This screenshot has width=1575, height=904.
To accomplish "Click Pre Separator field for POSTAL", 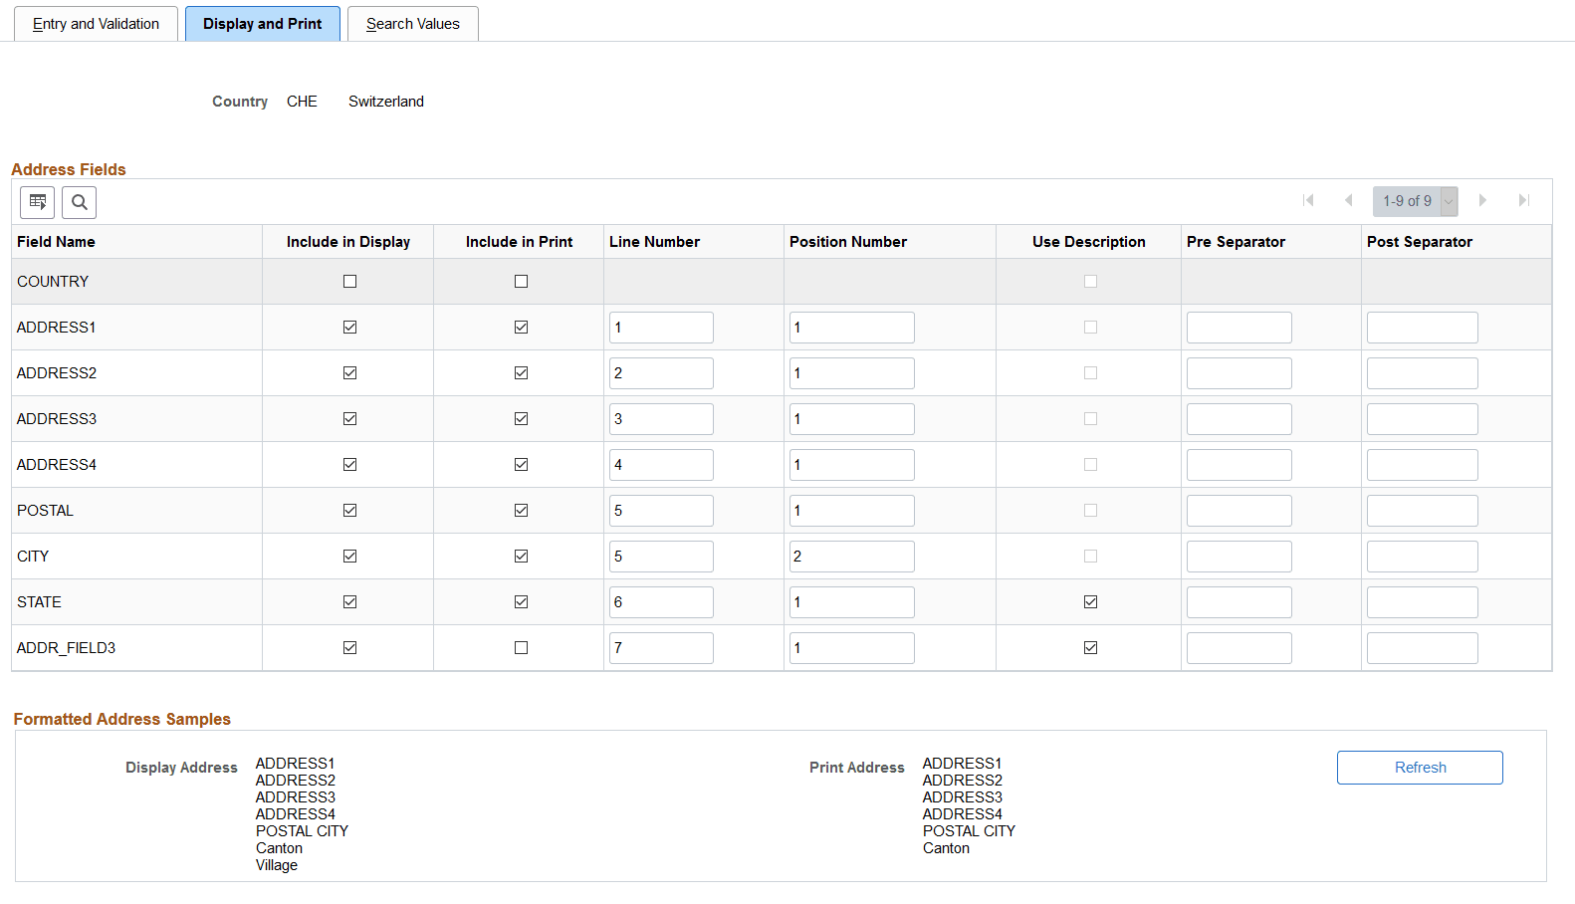I will [x=1238, y=511].
